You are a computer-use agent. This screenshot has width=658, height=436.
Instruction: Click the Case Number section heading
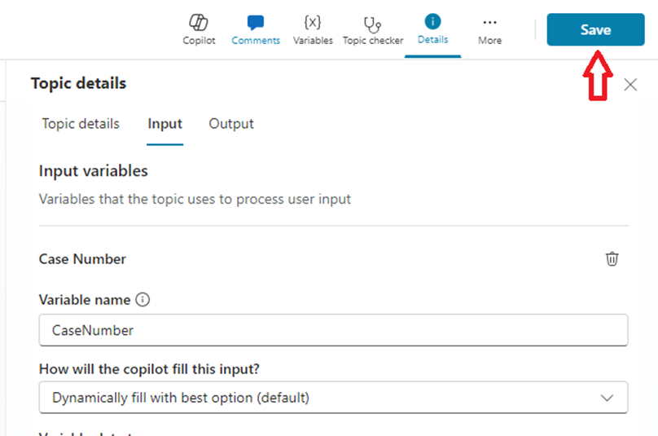(82, 259)
